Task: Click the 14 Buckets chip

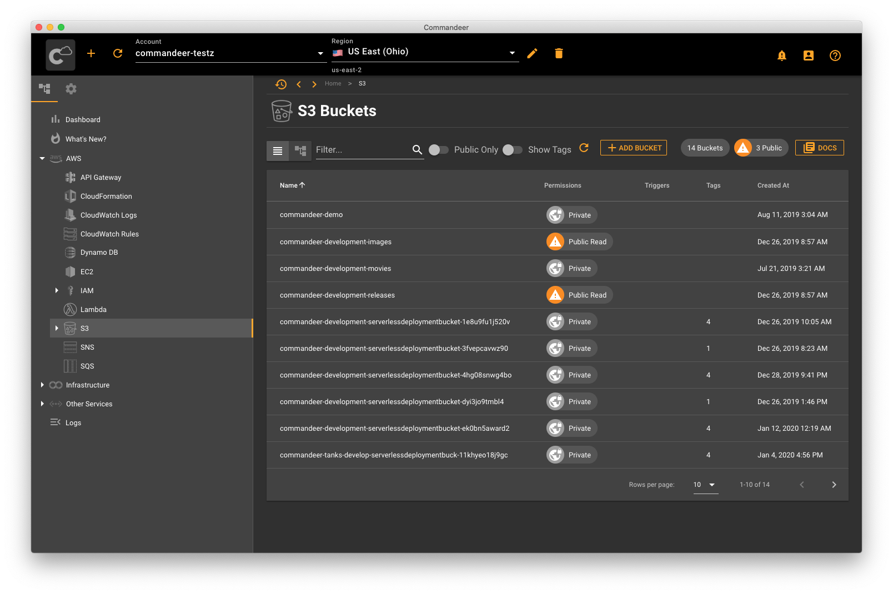Action: coord(705,148)
